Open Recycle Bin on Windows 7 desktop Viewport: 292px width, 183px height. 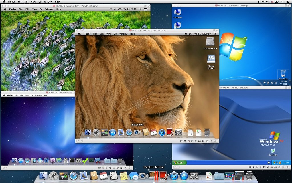pos(283,73)
